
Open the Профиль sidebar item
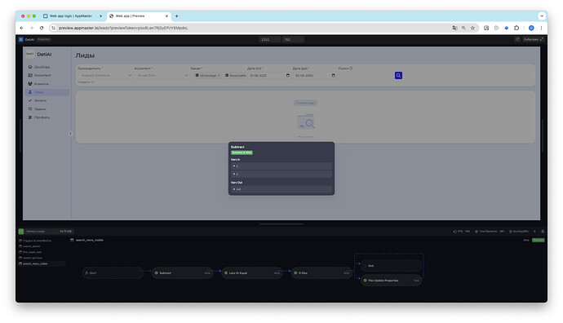pyautogui.click(x=47, y=117)
